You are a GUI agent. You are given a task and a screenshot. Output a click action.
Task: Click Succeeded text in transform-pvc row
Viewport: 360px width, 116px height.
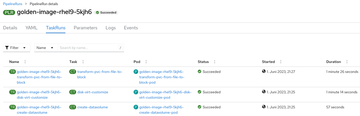pyautogui.click(x=212, y=72)
